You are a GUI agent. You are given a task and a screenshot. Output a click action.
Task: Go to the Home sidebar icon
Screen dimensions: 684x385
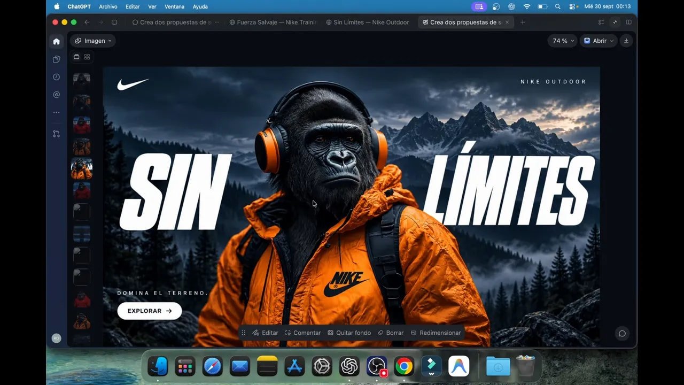56,41
